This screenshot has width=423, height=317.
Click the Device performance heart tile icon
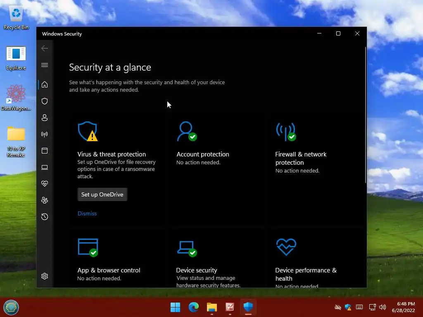[x=286, y=247]
